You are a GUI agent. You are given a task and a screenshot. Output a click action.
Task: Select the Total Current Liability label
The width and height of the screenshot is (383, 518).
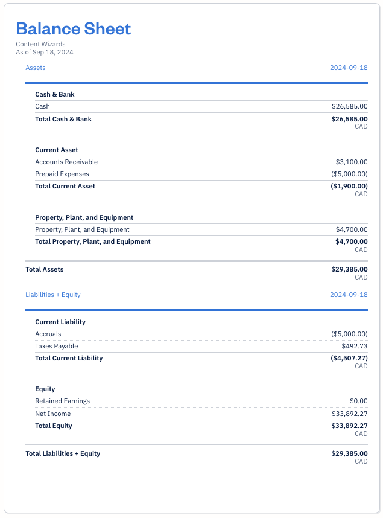[x=69, y=358]
